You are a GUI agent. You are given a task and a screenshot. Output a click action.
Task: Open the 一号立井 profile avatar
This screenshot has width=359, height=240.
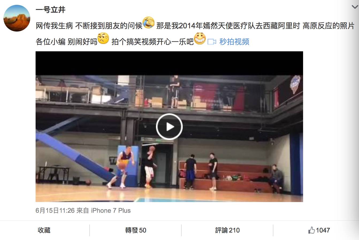click(x=17, y=18)
